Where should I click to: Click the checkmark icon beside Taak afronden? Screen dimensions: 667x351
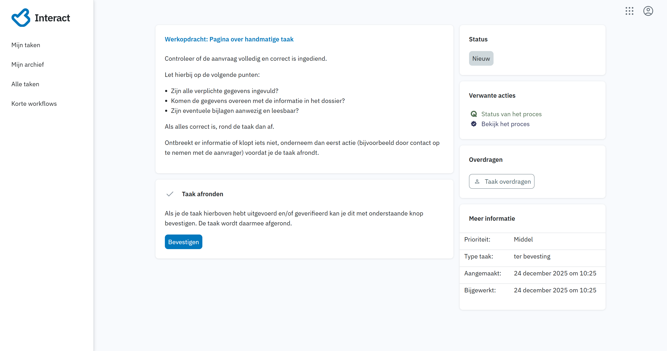(170, 194)
